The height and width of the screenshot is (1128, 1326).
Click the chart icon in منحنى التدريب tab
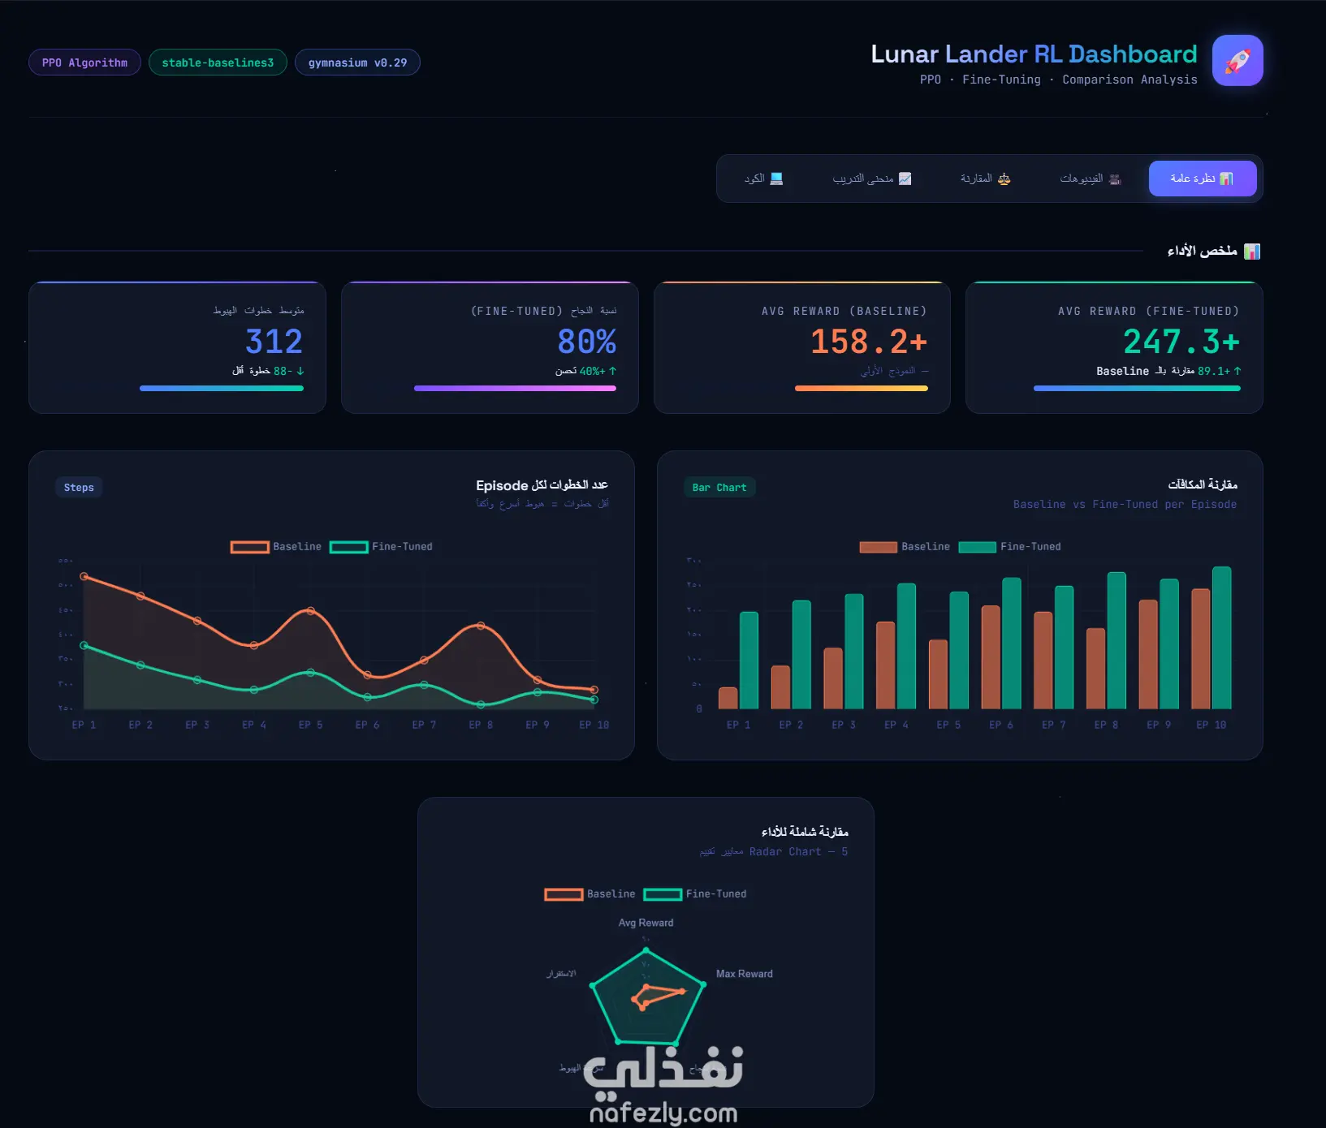click(x=905, y=179)
